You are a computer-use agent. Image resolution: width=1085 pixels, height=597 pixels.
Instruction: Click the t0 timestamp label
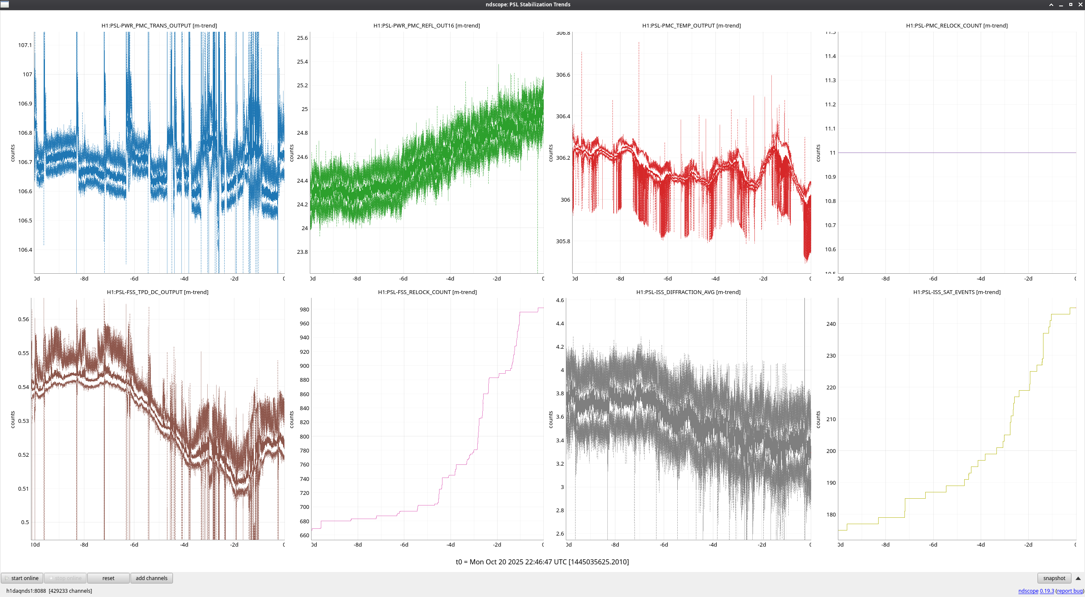tap(542, 562)
